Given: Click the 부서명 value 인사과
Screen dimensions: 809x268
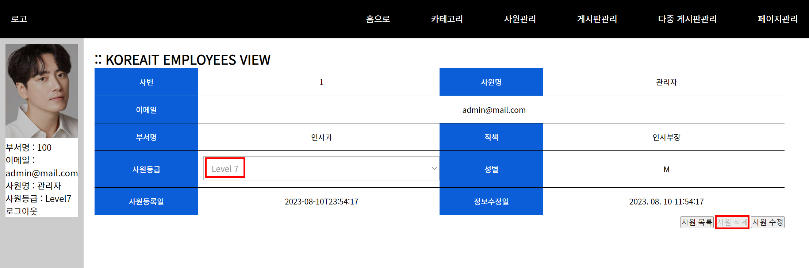Looking at the screenshot, I should coord(321,137).
